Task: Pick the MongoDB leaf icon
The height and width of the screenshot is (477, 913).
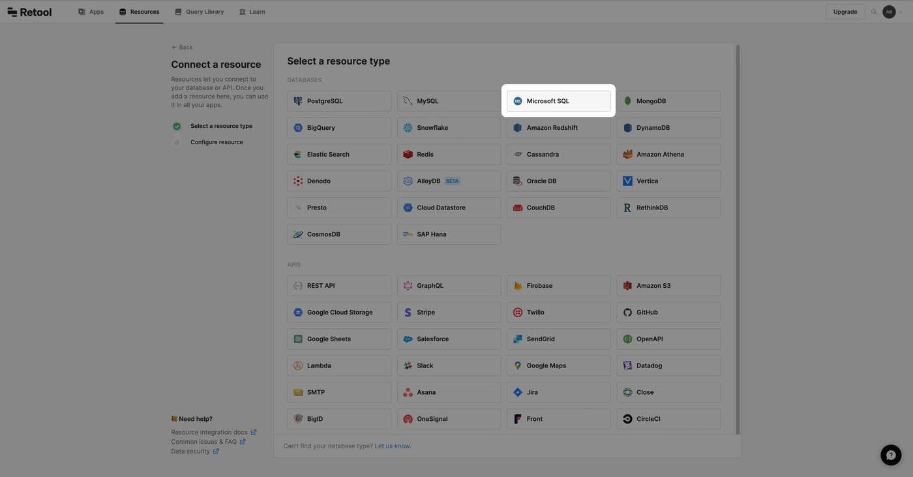Action: (x=627, y=101)
